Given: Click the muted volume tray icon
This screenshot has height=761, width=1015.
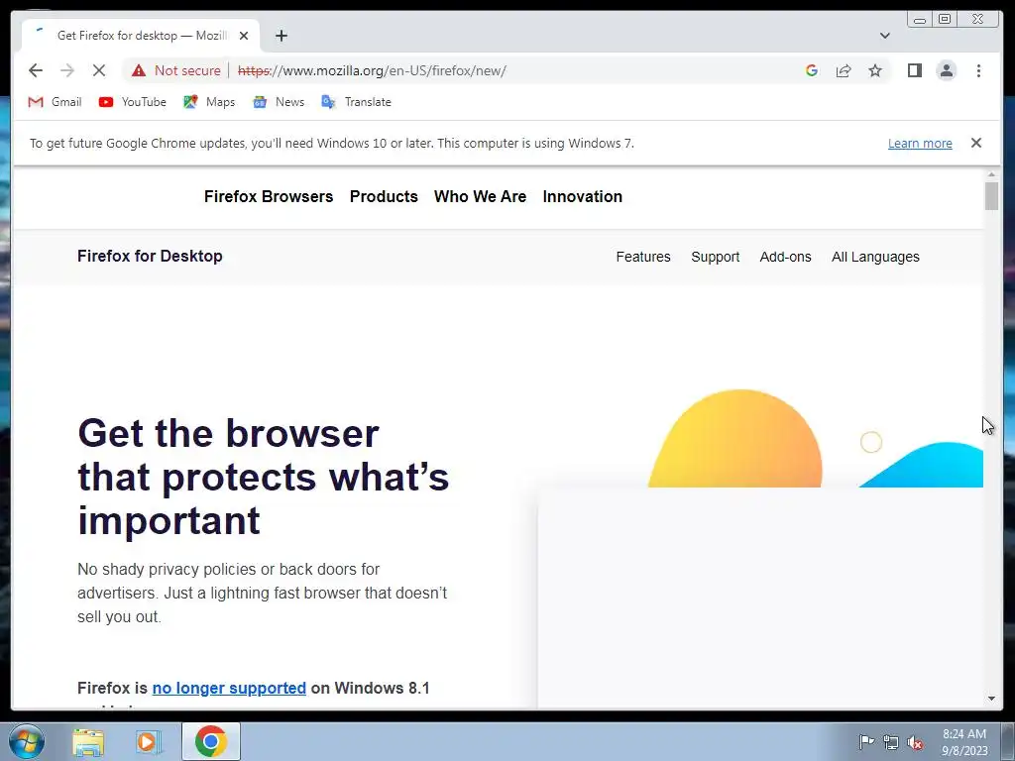Looking at the screenshot, I should pos(915,743).
